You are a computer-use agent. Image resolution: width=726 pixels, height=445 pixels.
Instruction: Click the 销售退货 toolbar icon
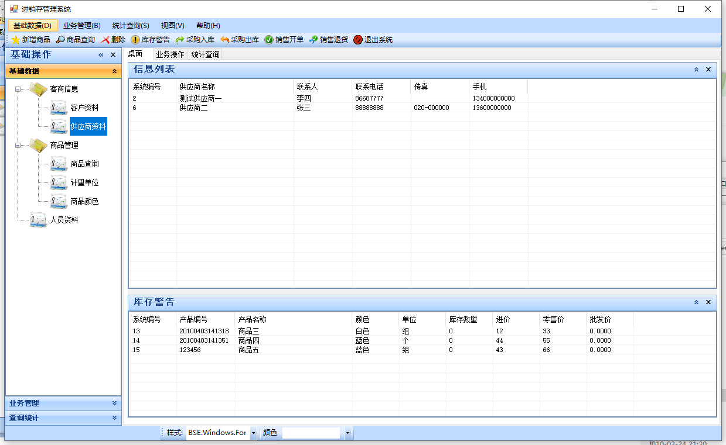[313, 40]
